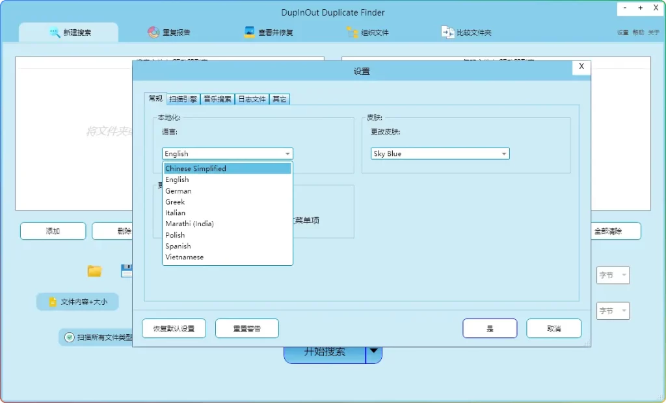This screenshot has height=403, width=666.
Task: Click the yellow open folder icon
Action: [94, 271]
